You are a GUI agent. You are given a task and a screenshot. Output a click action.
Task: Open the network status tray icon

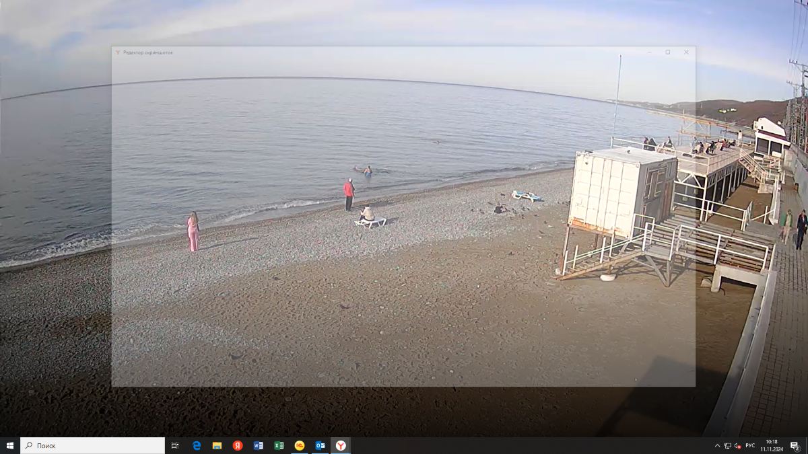(727, 445)
